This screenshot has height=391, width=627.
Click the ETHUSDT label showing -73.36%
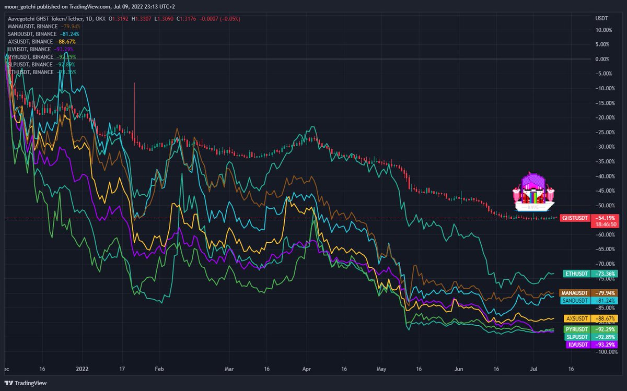point(577,272)
